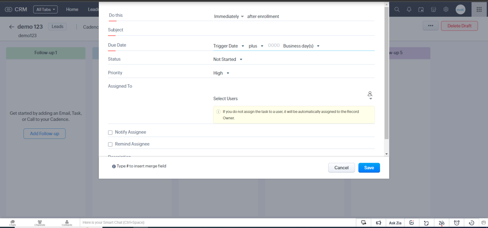The height and width of the screenshot is (228, 488).
Task: Open the CRM Marketplace store icon
Action: pyautogui.click(x=433, y=10)
